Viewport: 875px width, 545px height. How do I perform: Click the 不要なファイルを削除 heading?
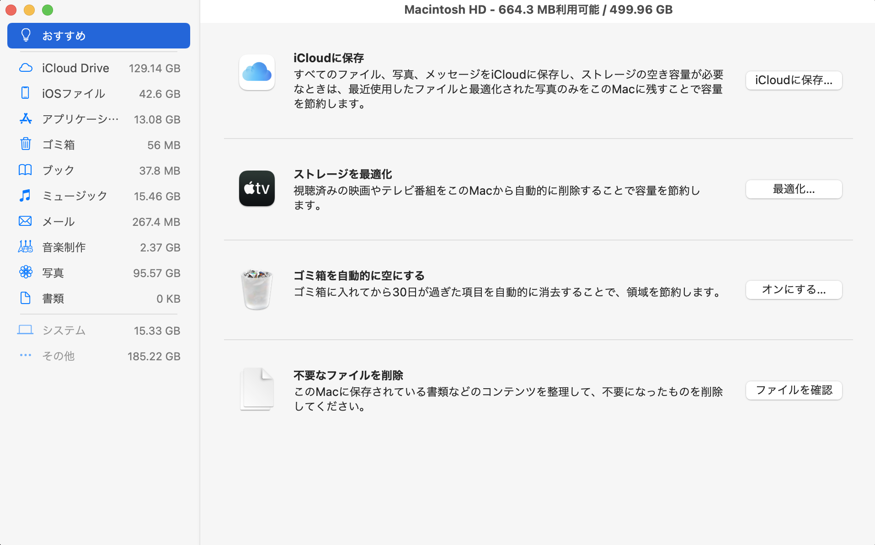tap(348, 375)
